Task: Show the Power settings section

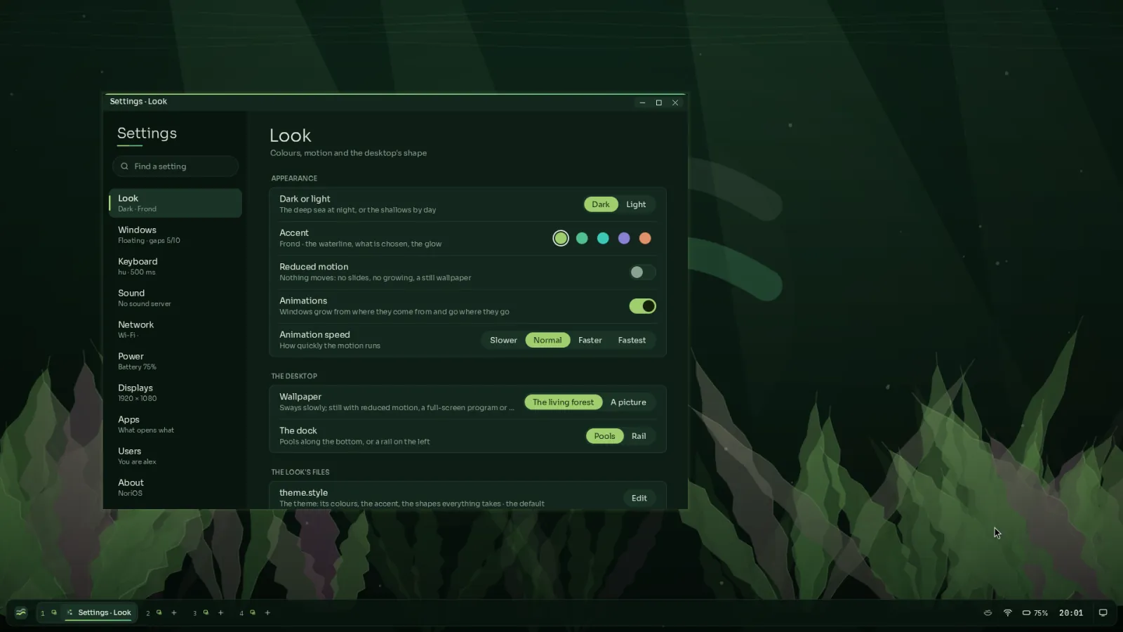Action: coord(175,361)
